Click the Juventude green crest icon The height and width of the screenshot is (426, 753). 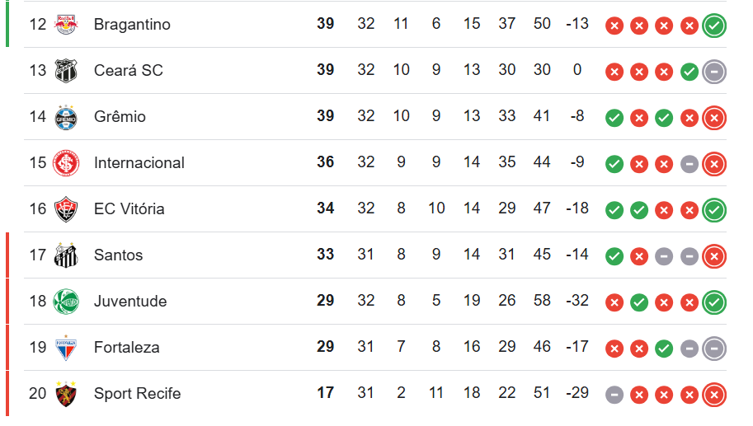pyautogui.click(x=66, y=302)
